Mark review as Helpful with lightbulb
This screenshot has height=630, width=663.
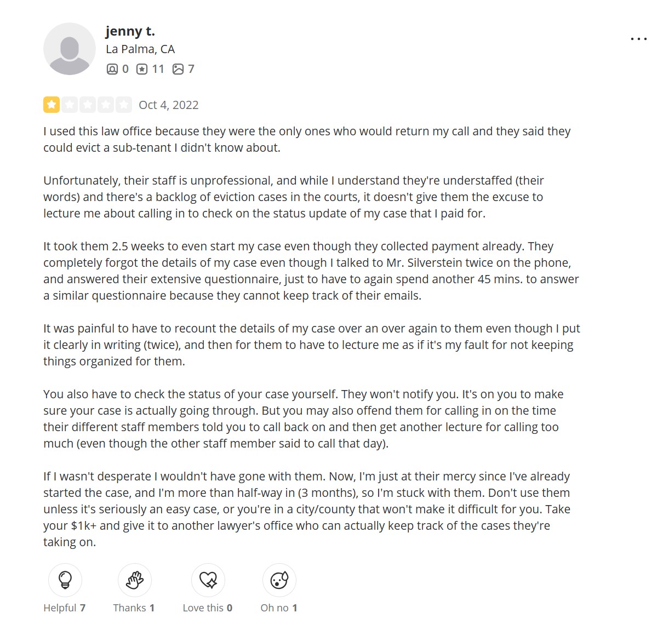65,580
